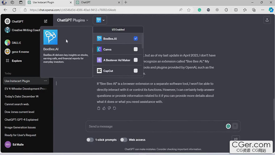Click the Grammarly icon in message box
The width and height of the screenshot is (275, 155).
228,126
